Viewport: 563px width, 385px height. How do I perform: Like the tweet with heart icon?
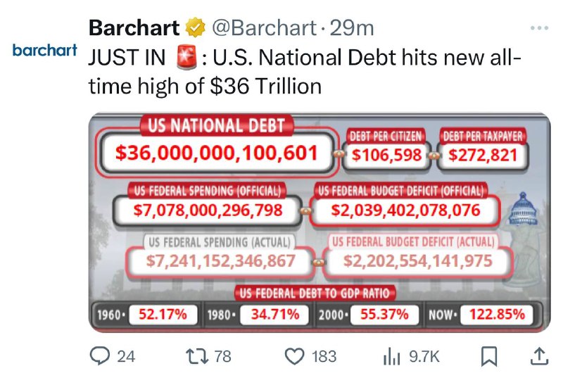(x=294, y=356)
